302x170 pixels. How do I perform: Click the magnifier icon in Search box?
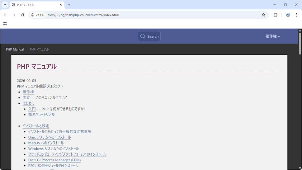[x=143, y=36]
